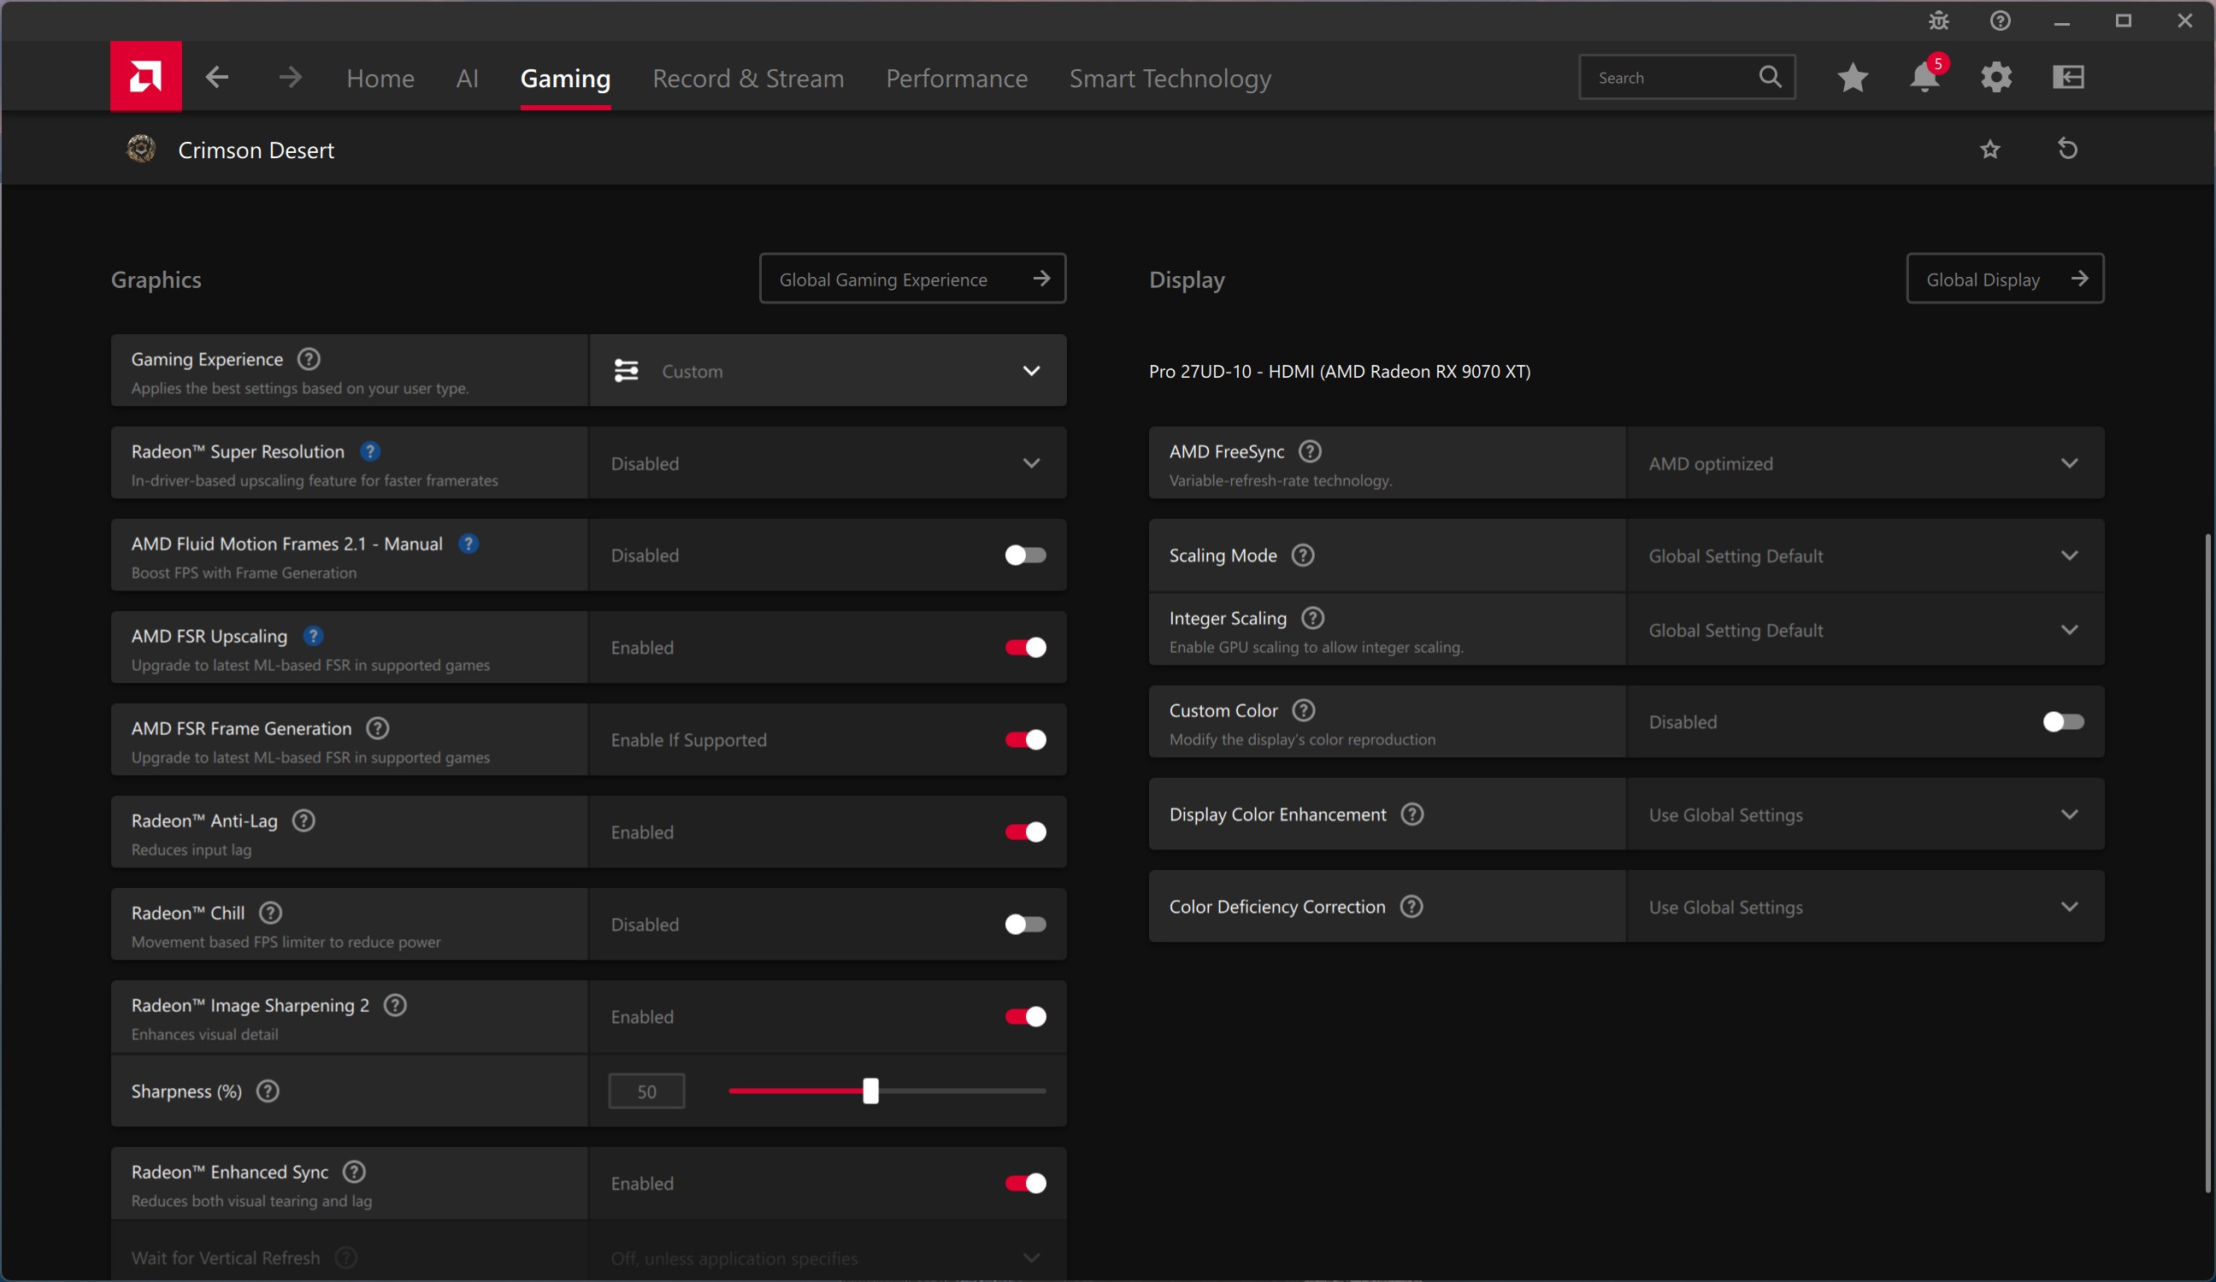
Task: Click the Pro 27UD-10 display name
Action: click(x=1340, y=371)
